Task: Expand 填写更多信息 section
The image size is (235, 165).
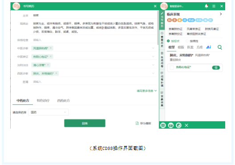Action: point(146,91)
